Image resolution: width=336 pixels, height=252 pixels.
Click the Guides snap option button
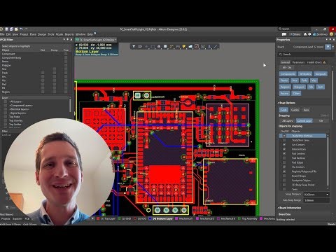[295, 110]
